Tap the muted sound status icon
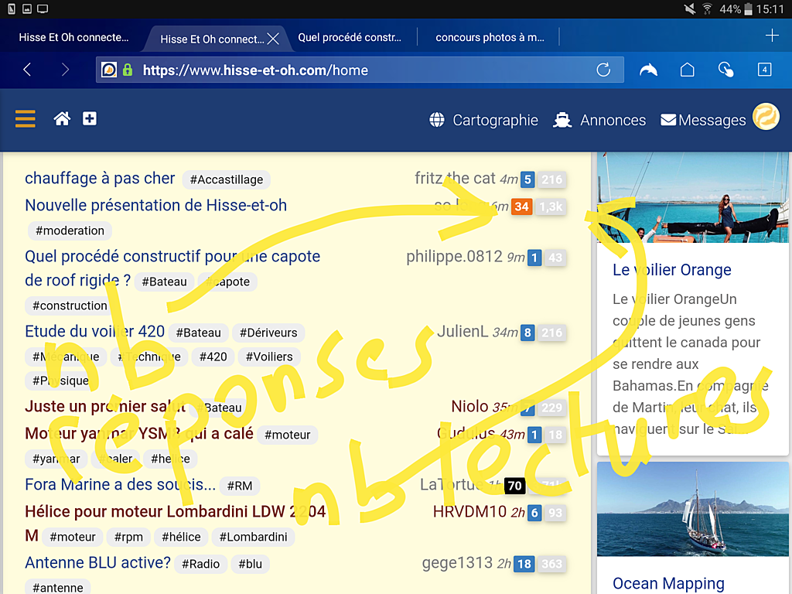This screenshot has height=594, width=792. (x=689, y=9)
